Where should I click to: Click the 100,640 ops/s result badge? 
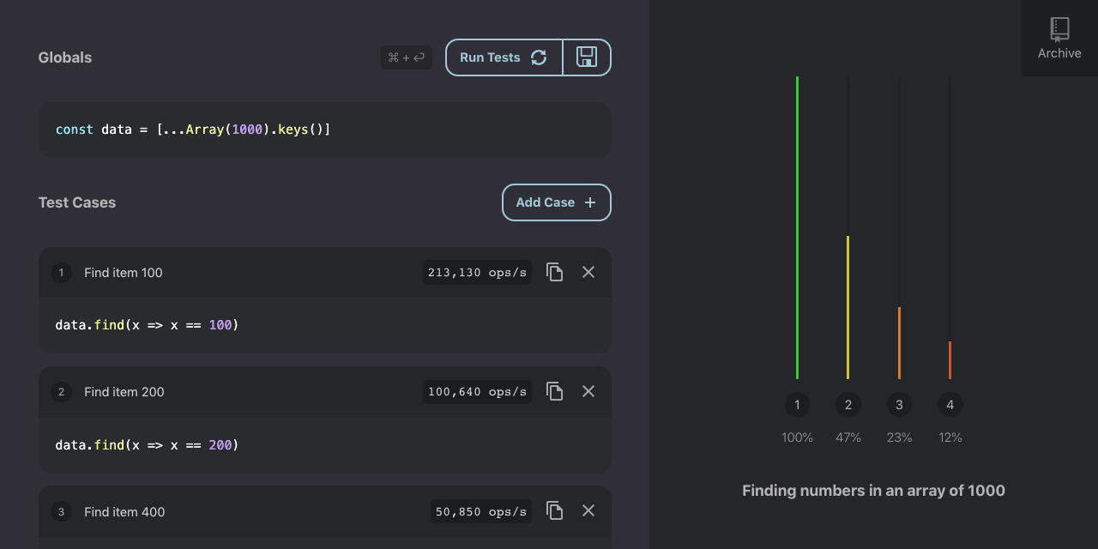[477, 391]
